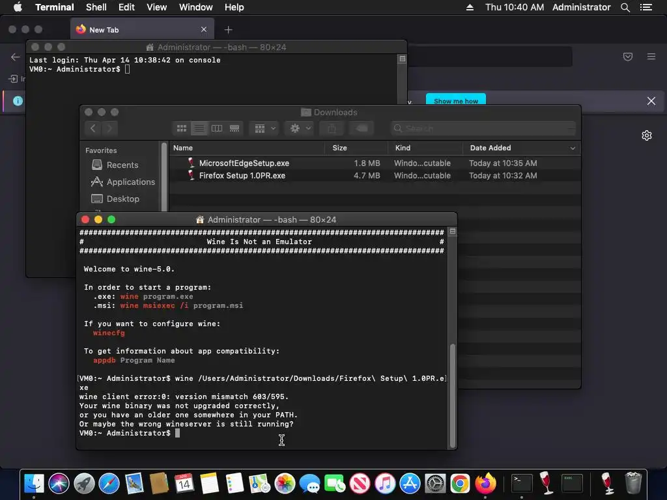Viewport: 667px width, 500px height.
Task: Click the Date Added sort chevron
Action: [x=573, y=148]
